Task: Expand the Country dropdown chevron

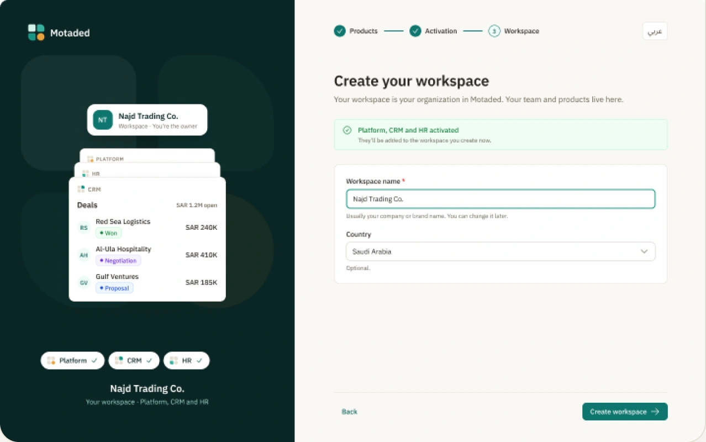Action: coord(644,251)
